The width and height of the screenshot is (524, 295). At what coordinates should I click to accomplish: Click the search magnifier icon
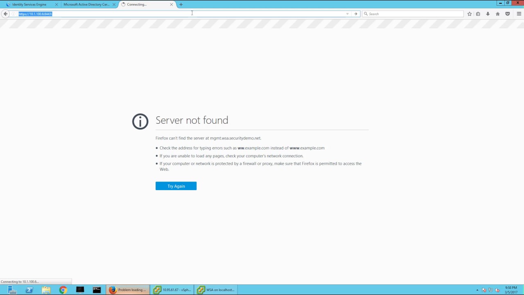[x=366, y=14]
